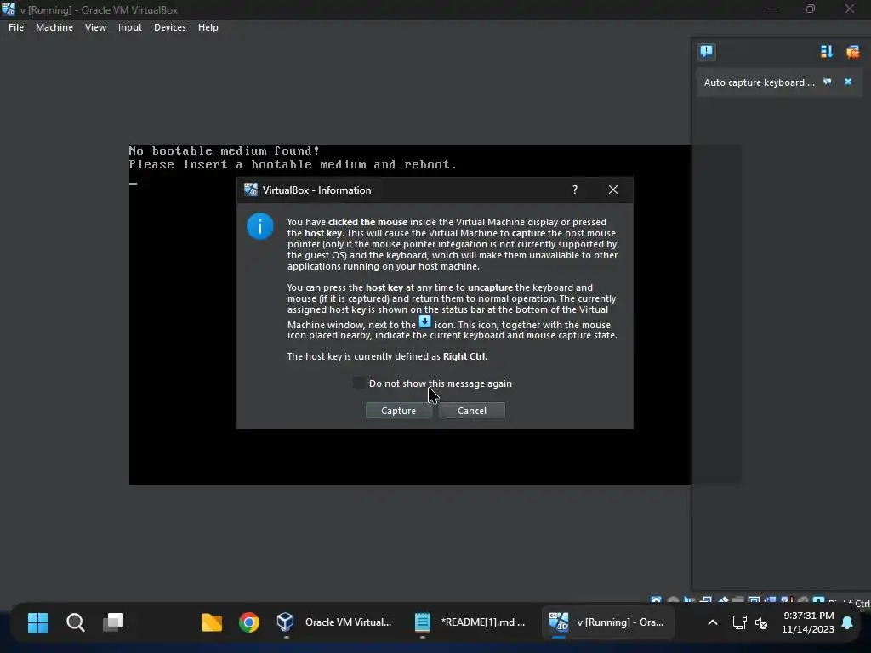Close the VirtualBox Information dialog

click(x=612, y=190)
